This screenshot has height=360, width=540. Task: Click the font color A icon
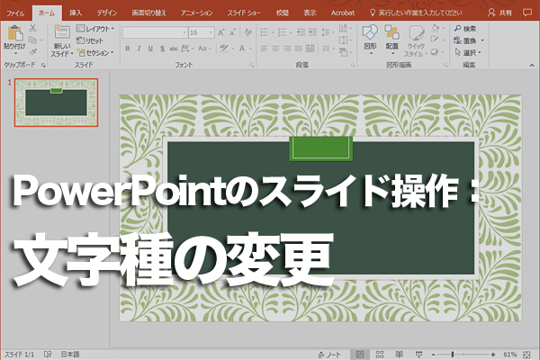(x=242, y=49)
